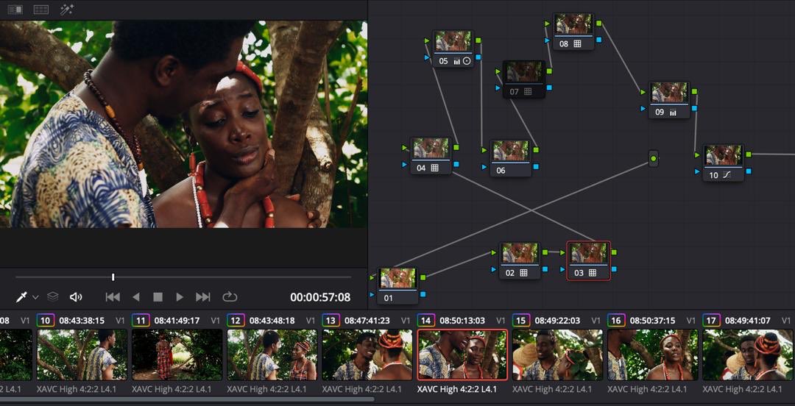Click the timecode 00:00:57:08 field

click(320, 298)
